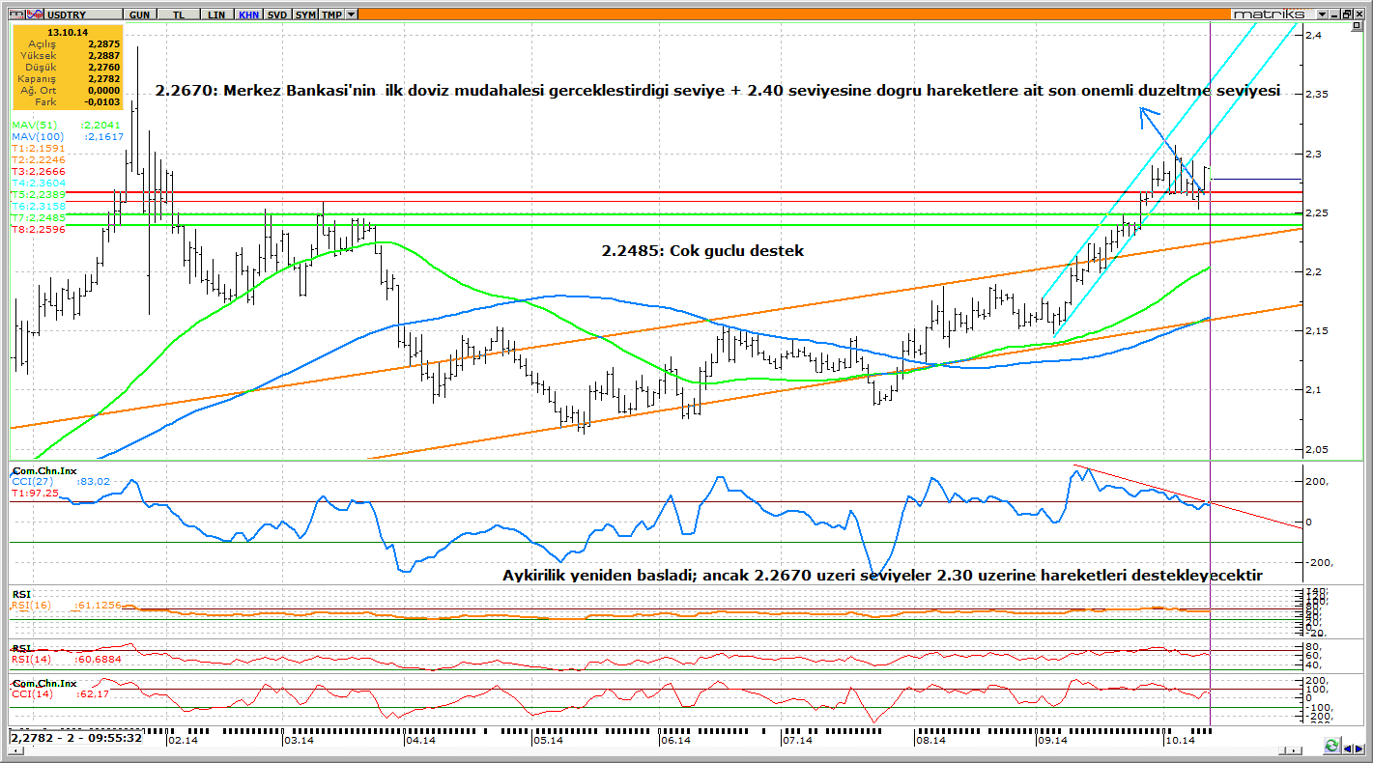Minimize the chart window
This screenshot has width=1373, height=763.
click(x=1334, y=14)
